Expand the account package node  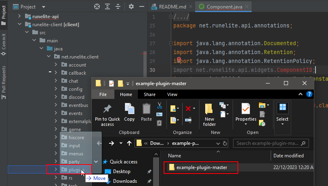click(56, 65)
